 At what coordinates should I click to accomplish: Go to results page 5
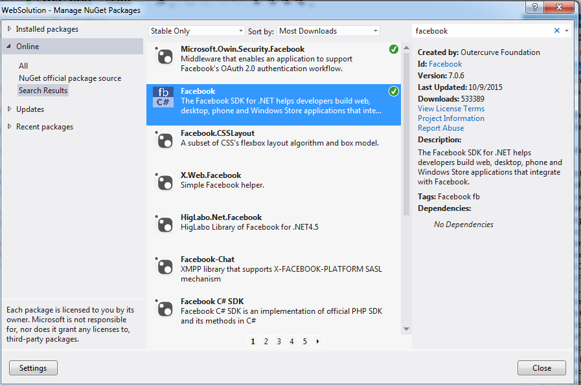point(304,341)
